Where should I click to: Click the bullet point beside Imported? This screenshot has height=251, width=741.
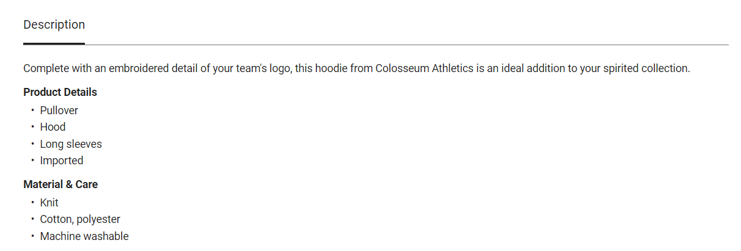[32, 161]
